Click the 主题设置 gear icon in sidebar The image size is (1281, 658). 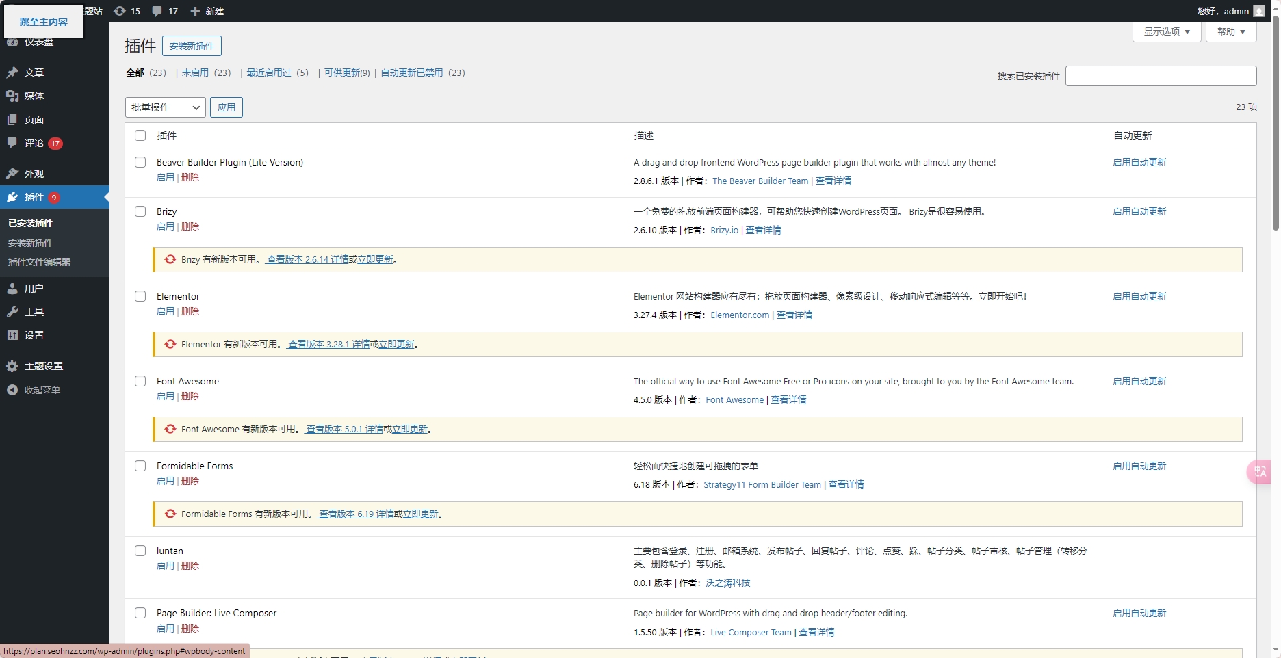(12, 366)
